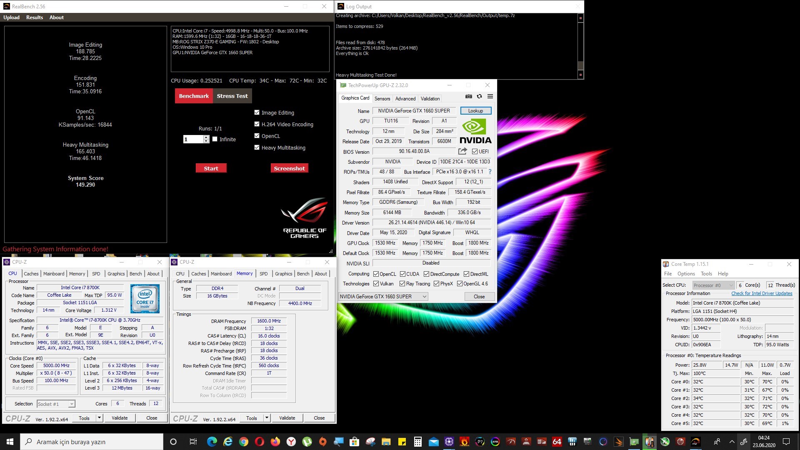Screen dimensions: 800x450
Task: Open Firefox from the taskbar
Action: [275, 442]
